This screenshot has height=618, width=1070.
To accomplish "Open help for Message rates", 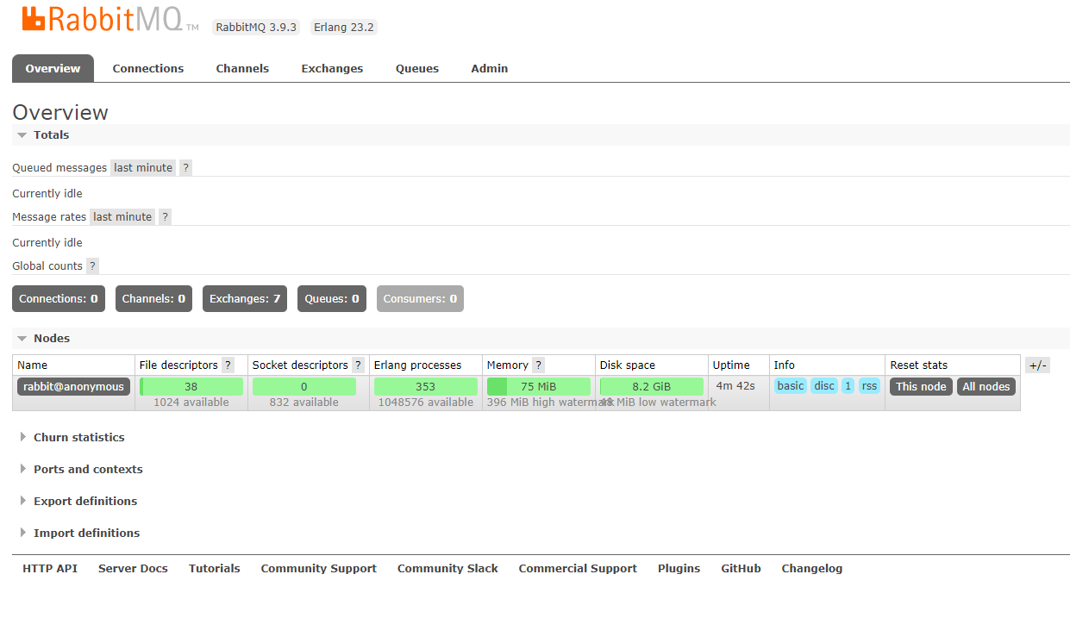I will 165,217.
